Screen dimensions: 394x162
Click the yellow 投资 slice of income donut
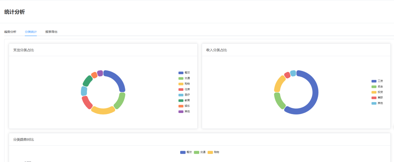click(279, 84)
